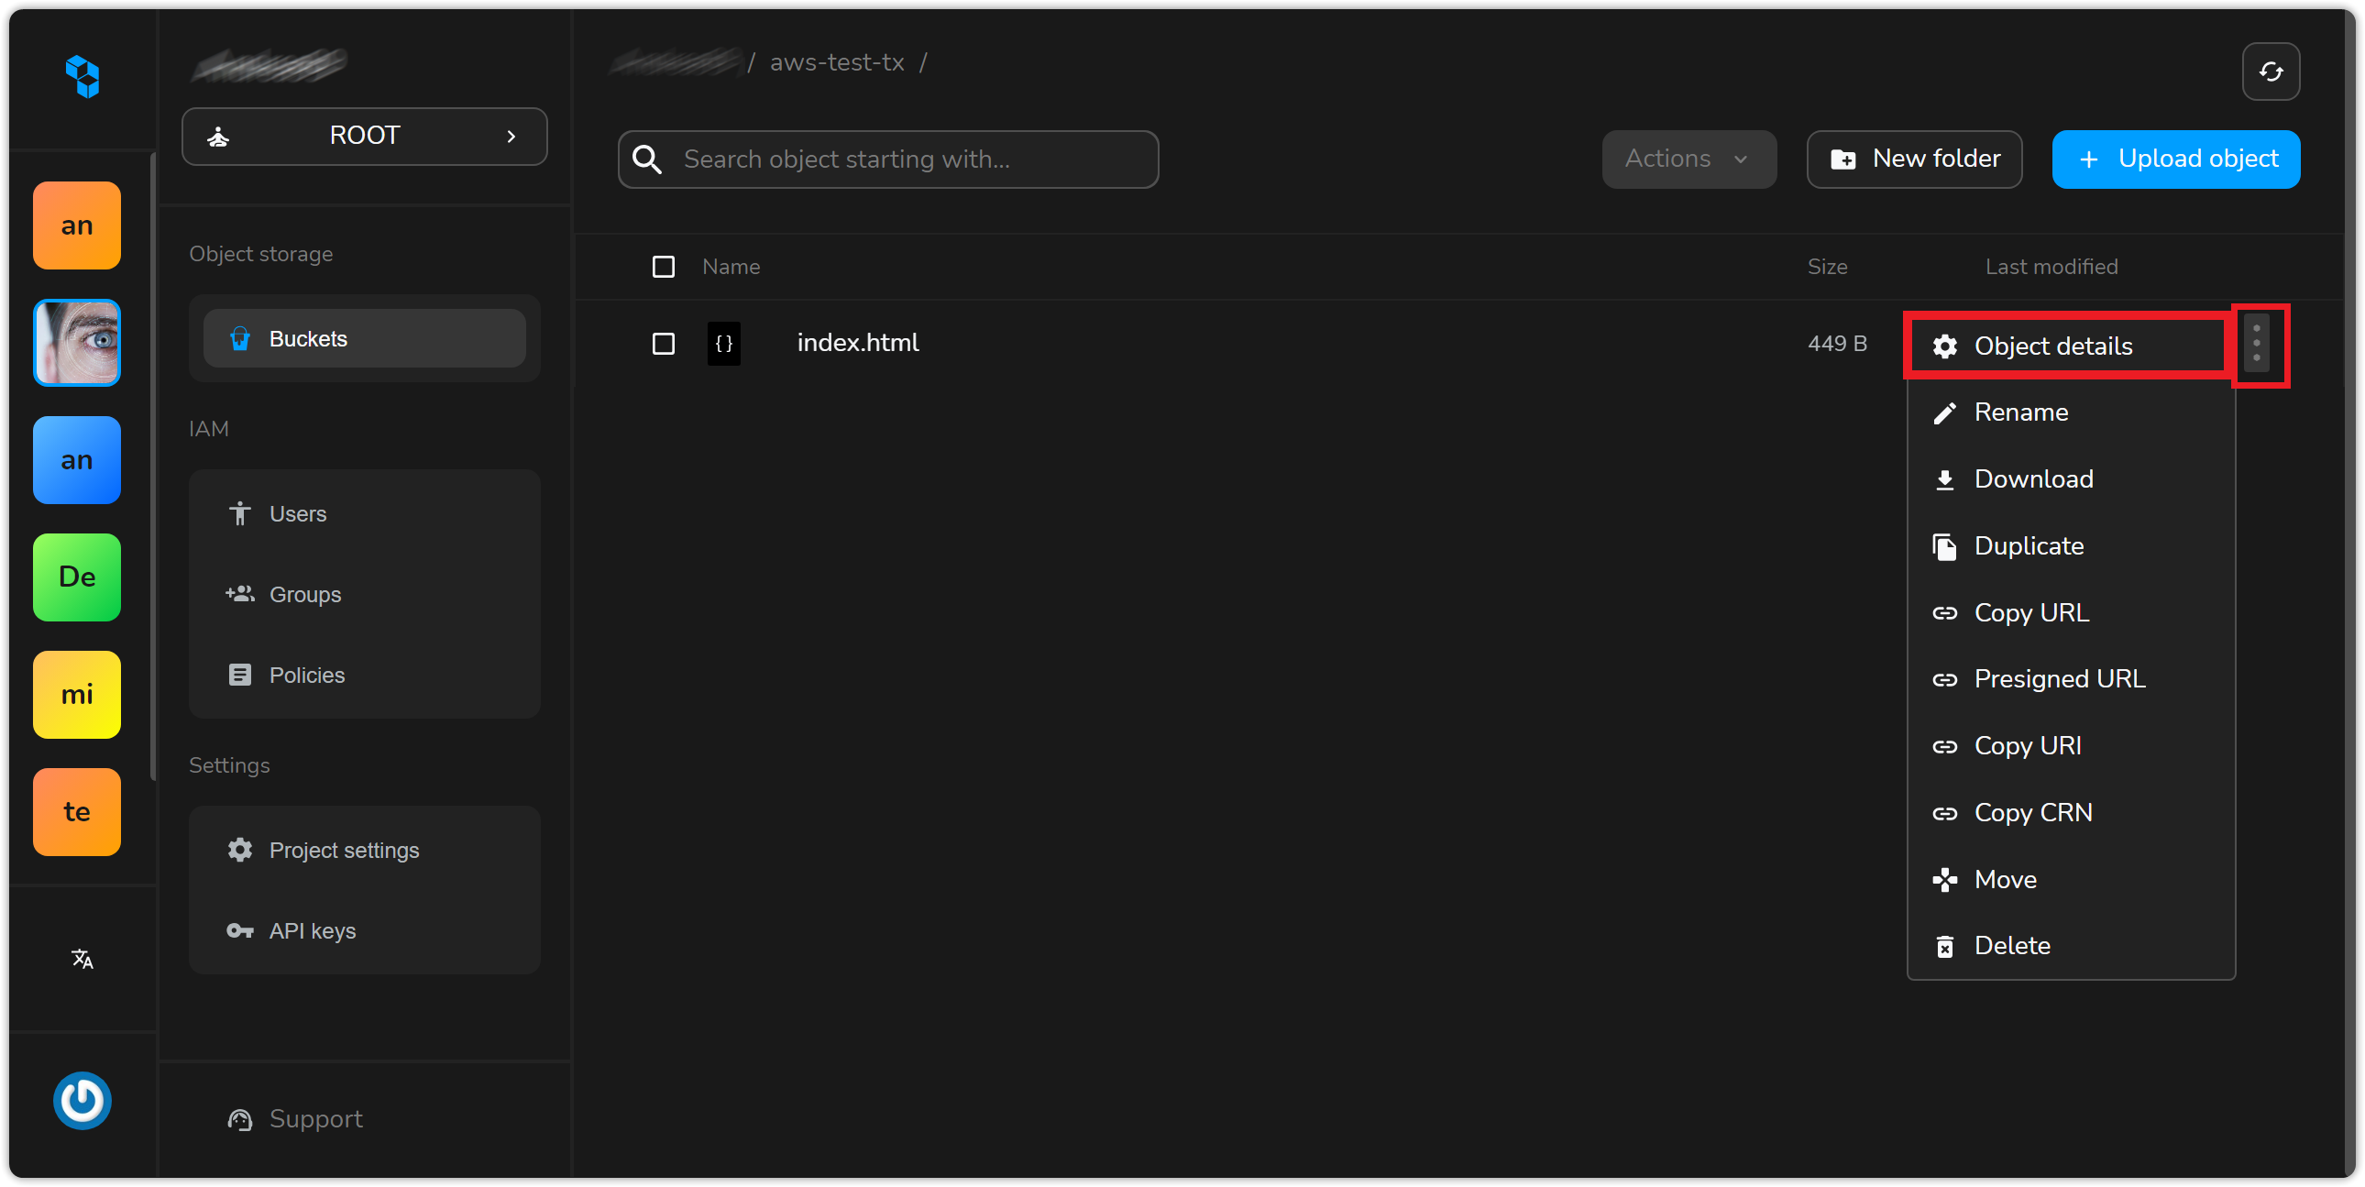The height and width of the screenshot is (1187, 2365).
Task: Expand the ROOT account selector
Action: [365, 136]
